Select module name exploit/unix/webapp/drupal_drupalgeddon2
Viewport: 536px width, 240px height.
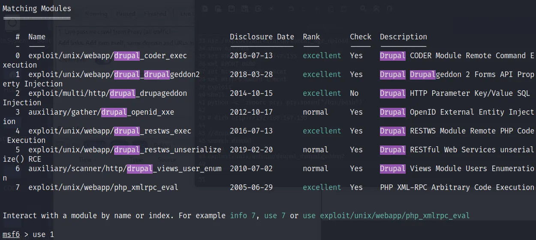(x=114, y=74)
